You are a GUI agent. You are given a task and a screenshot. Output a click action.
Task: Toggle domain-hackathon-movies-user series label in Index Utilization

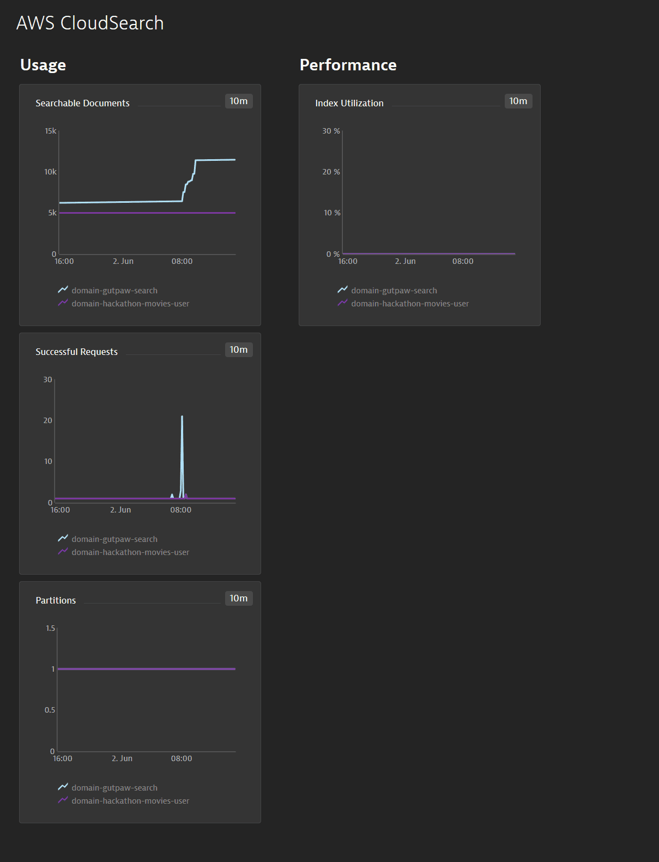click(x=410, y=304)
